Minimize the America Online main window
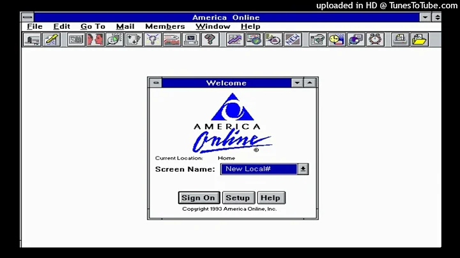The width and height of the screenshot is (460, 258). (425, 17)
